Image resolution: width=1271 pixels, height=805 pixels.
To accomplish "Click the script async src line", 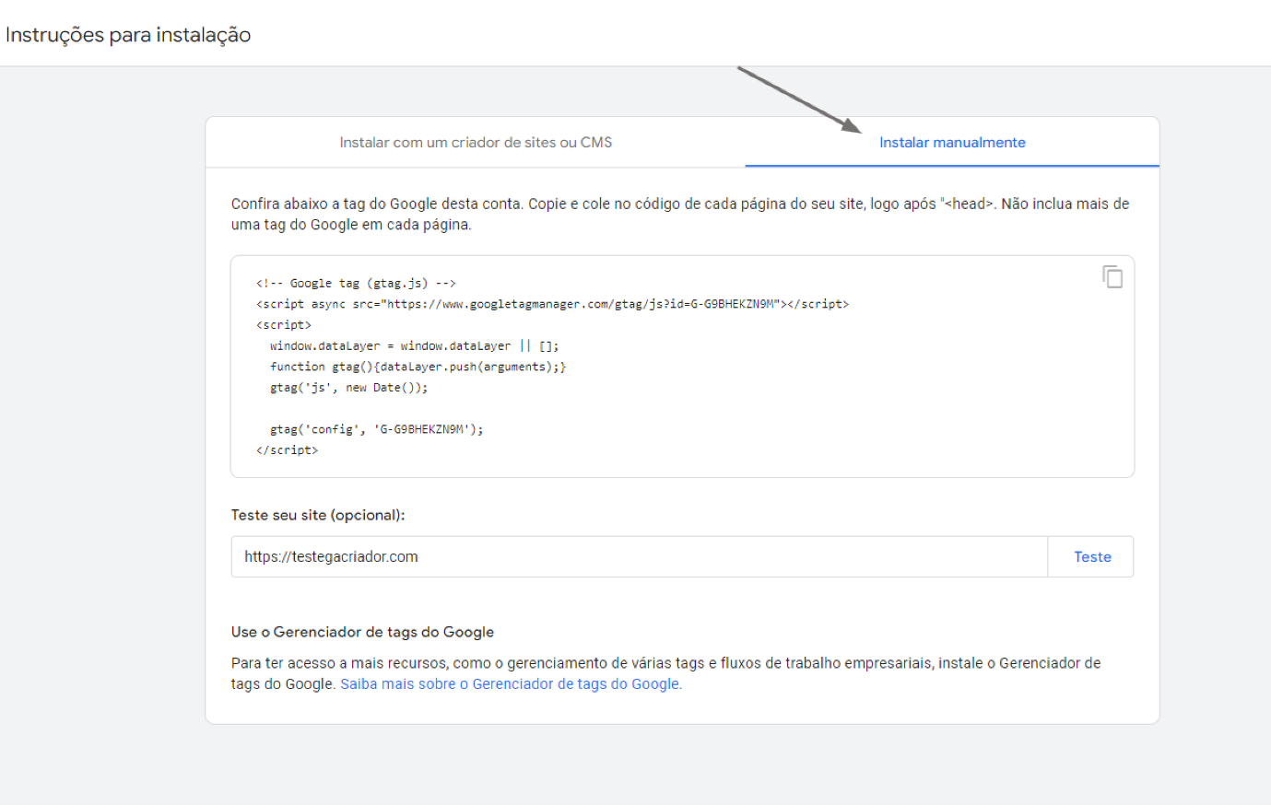I will coord(553,304).
